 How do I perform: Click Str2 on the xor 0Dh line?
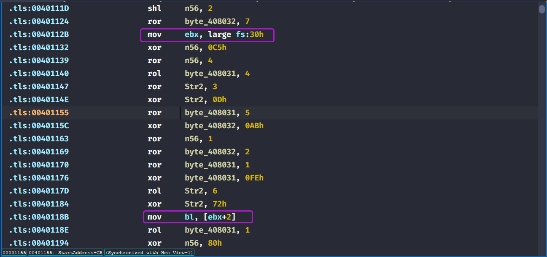(x=193, y=100)
